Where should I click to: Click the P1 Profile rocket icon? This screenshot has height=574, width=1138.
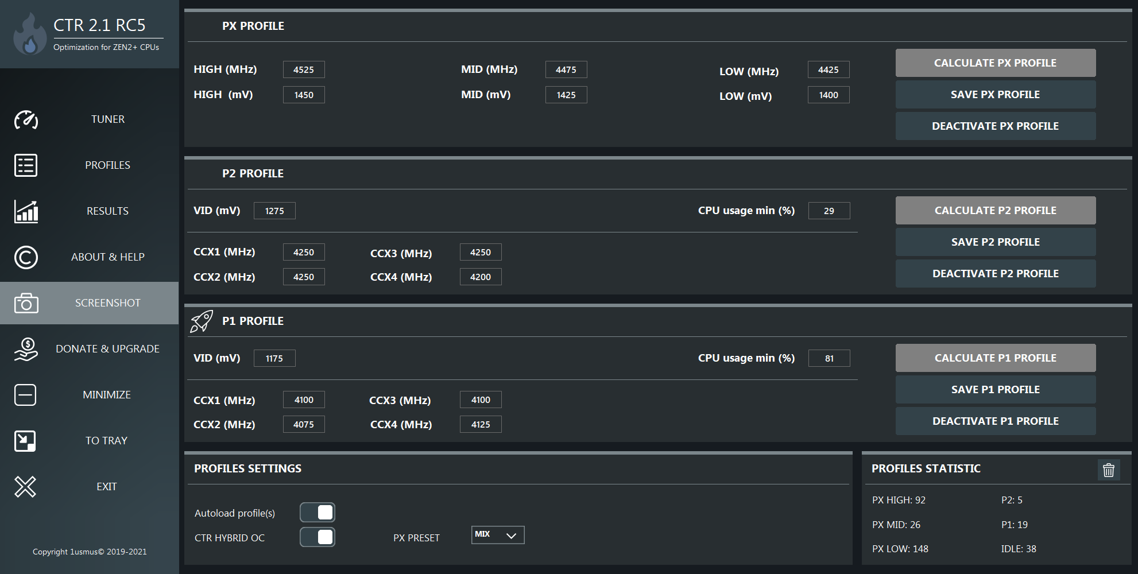tap(202, 321)
